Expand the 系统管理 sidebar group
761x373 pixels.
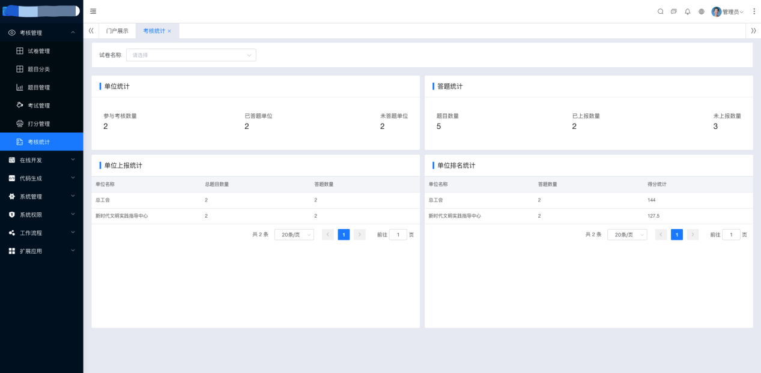pyautogui.click(x=41, y=196)
